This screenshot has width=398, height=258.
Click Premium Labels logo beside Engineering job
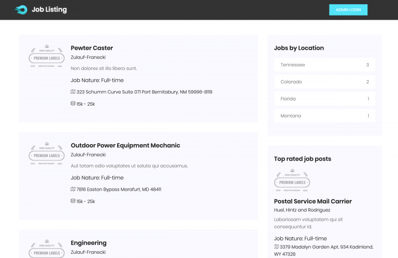click(x=47, y=249)
